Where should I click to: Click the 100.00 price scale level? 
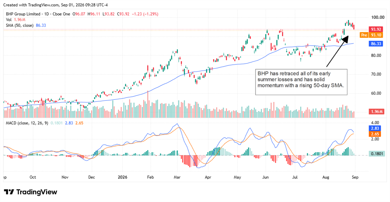click(x=378, y=17)
